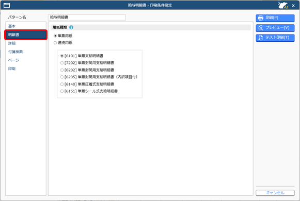Screen dimensions: 300x201
Task: Choose [6235] 内訳項目付 option
Action: click(62, 77)
